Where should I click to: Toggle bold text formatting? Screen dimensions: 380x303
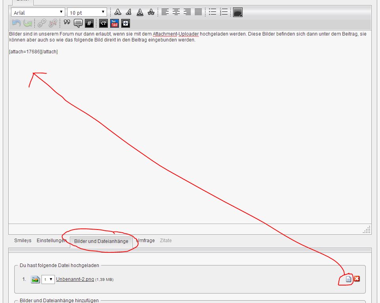click(x=118, y=12)
